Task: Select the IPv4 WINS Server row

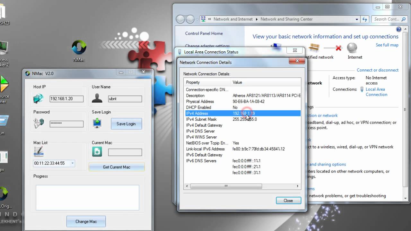Action: [243, 137]
